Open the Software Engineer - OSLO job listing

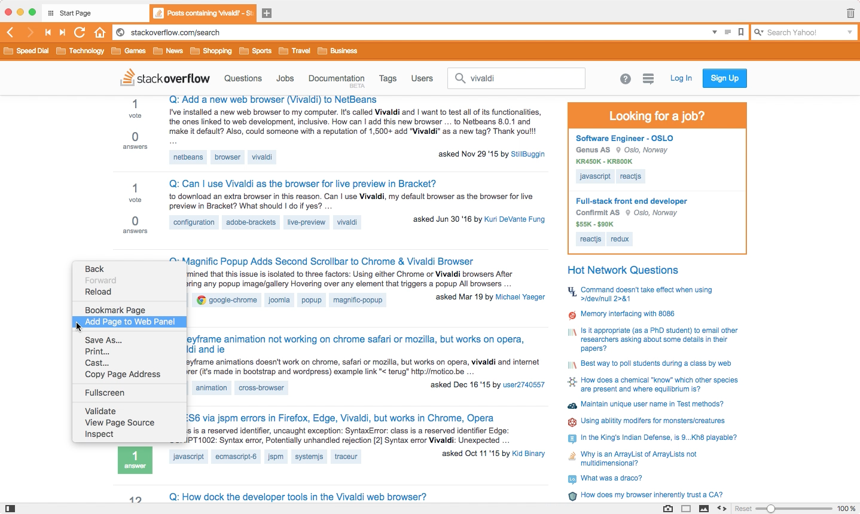pos(624,138)
